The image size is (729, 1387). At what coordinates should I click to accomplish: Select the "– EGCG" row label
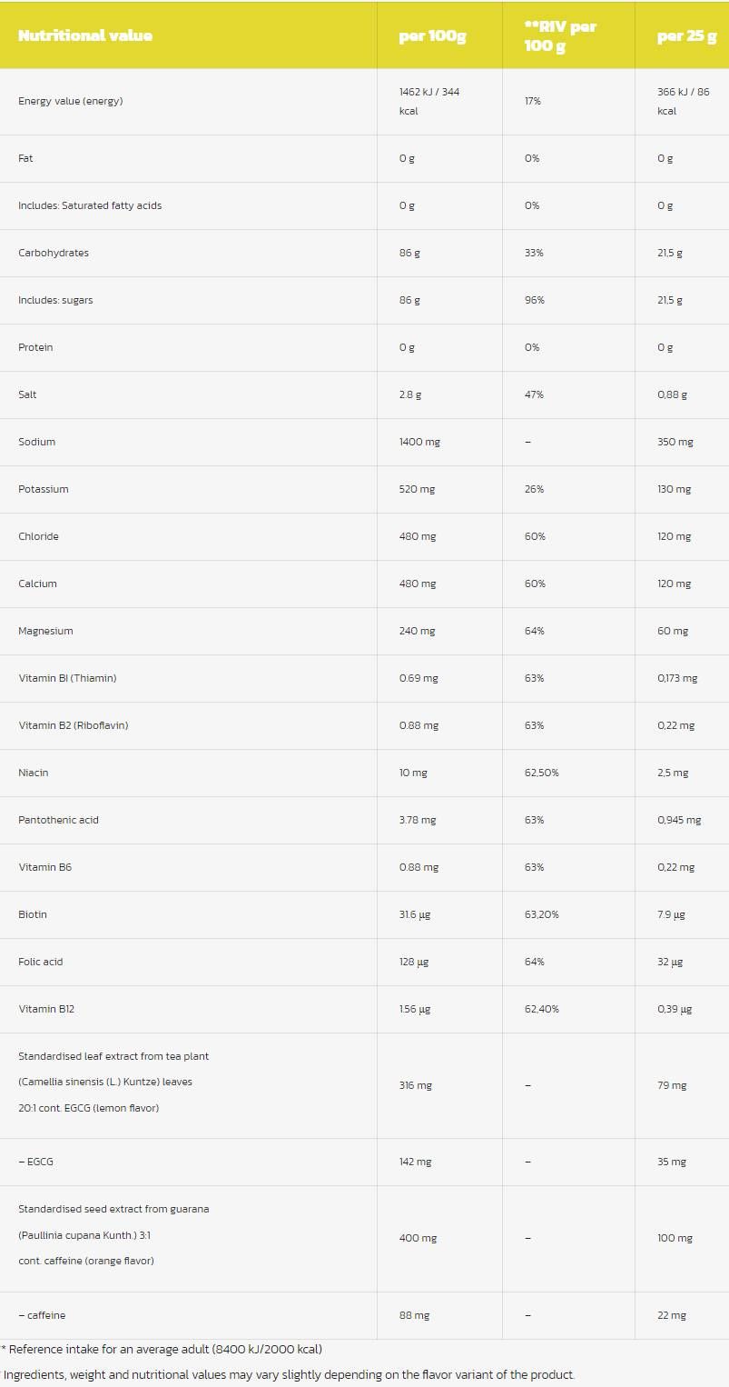36,1162
